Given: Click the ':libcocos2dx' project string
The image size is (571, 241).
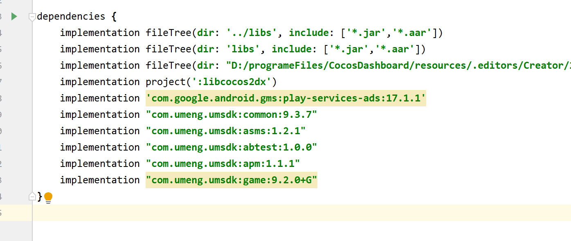Looking at the screenshot, I should click(232, 82).
